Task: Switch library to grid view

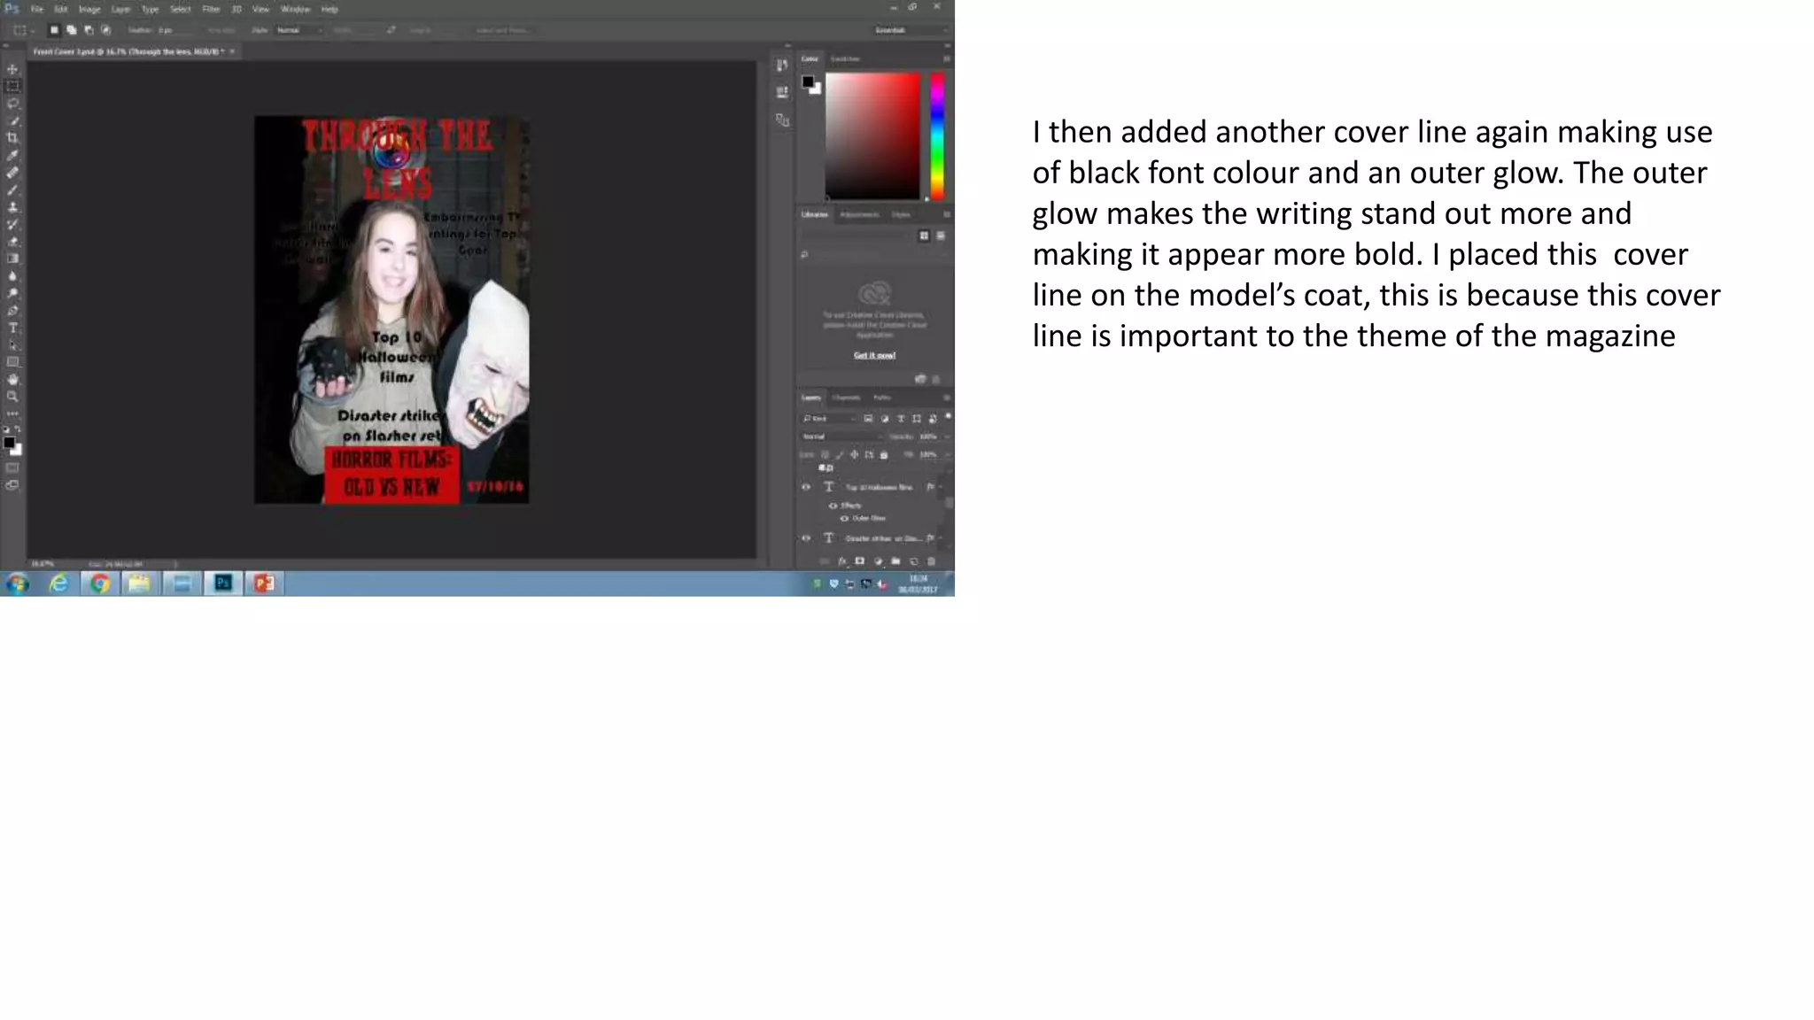Action: point(924,236)
